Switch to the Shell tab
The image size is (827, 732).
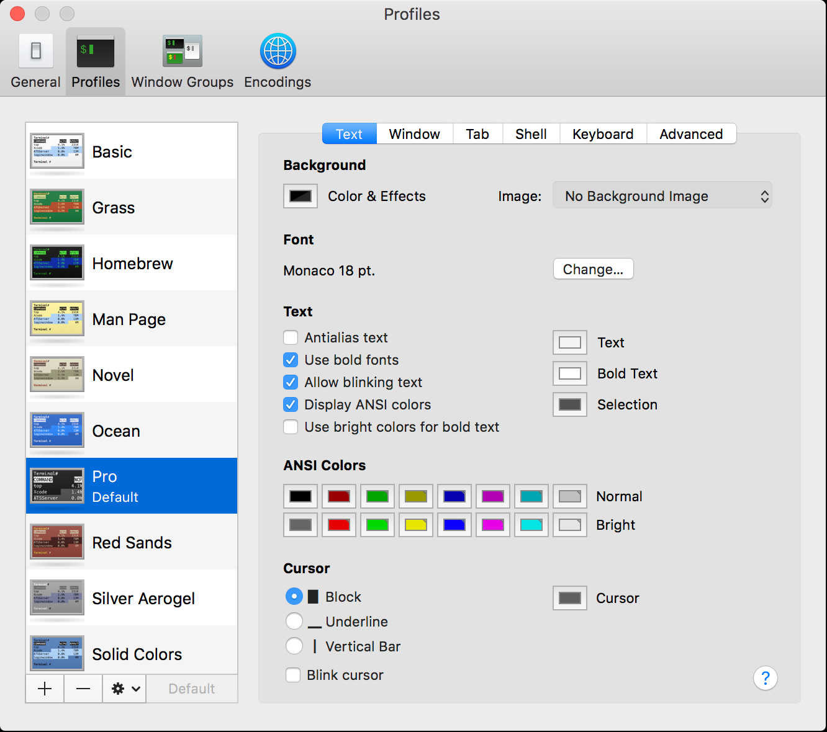coord(531,134)
